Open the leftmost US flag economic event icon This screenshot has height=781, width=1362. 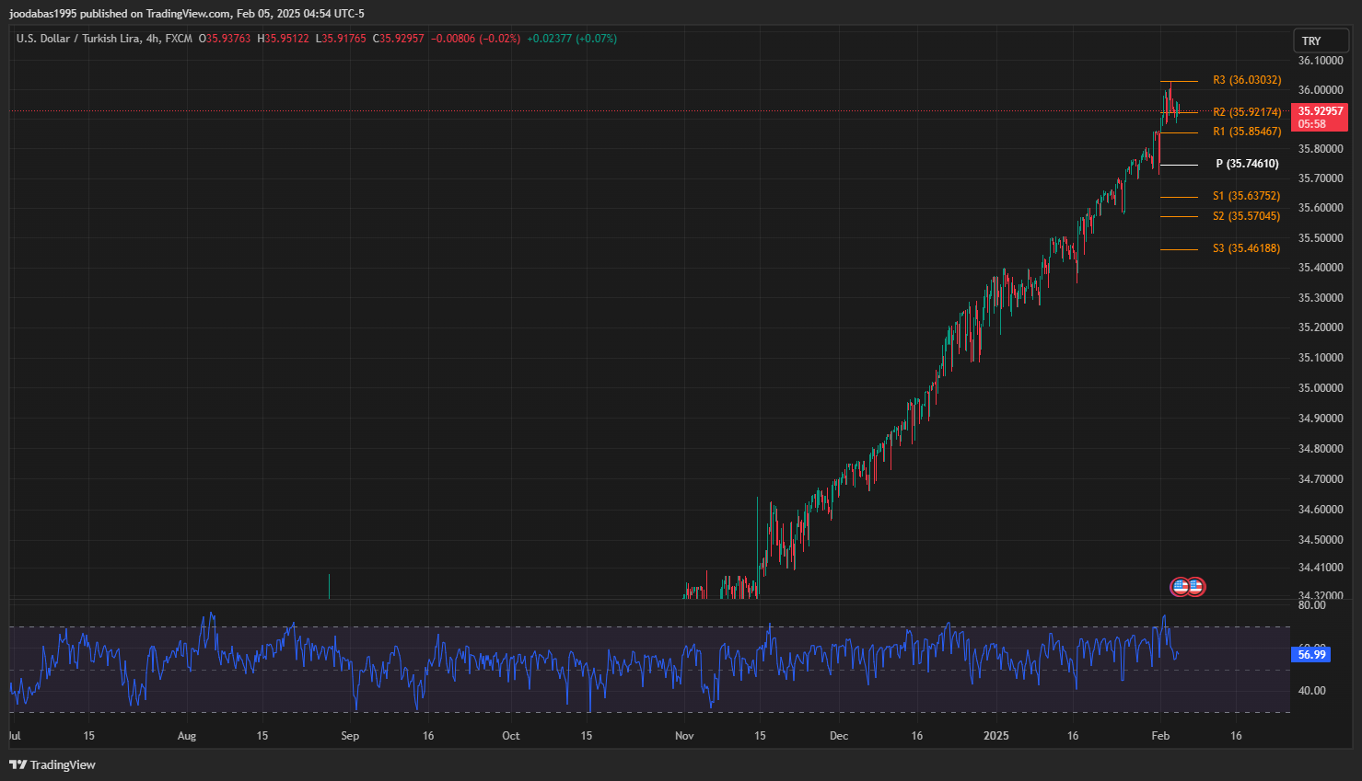(x=1180, y=586)
